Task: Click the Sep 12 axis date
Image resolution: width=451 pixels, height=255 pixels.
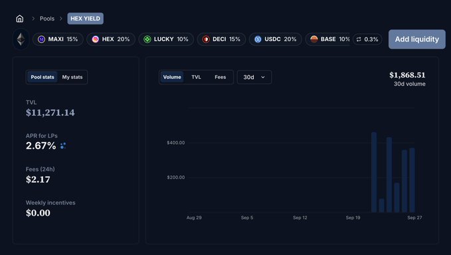Action: (300, 218)
